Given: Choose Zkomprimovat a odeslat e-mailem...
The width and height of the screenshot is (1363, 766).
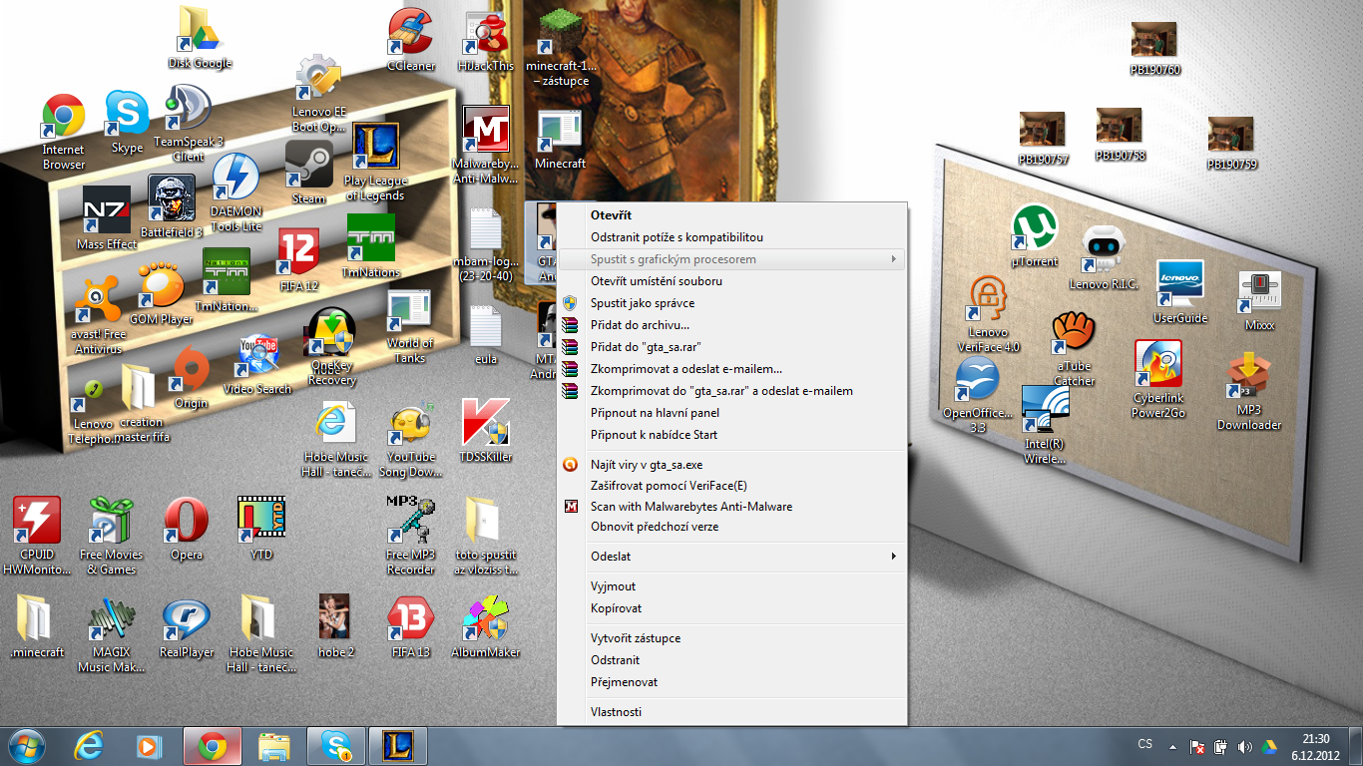Looking at the screenshot, I should (x=732, y=369).
